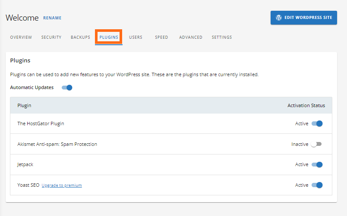Toggle Automatic Updates switch

pos(67,88)
